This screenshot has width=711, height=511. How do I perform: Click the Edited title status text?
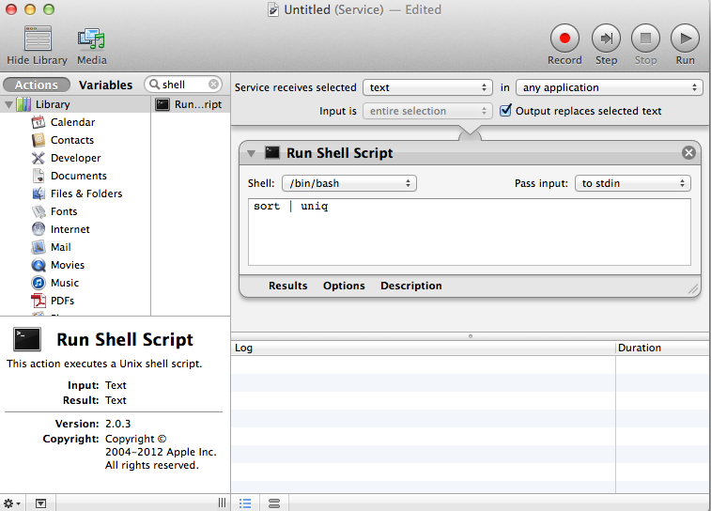point(423,9)
